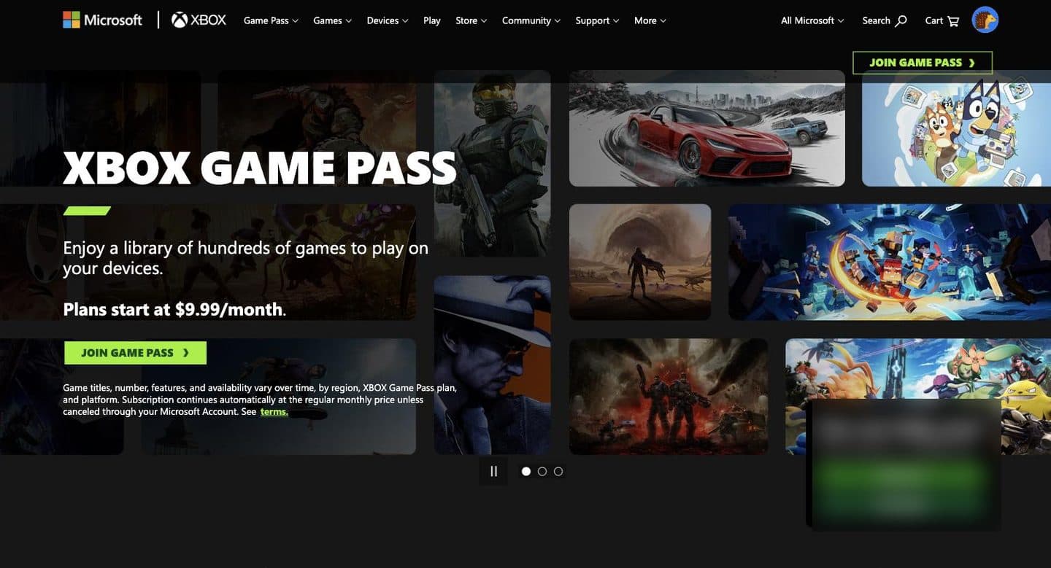This screenshot has height=568, width=1051.
Task: Expand the Devices menu
Action: pos(388,20)
